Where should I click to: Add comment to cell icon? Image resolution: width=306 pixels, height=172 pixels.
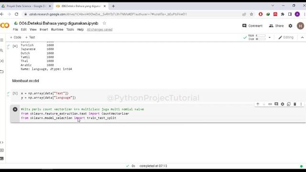pyautogui.click(x=276, y=104)
